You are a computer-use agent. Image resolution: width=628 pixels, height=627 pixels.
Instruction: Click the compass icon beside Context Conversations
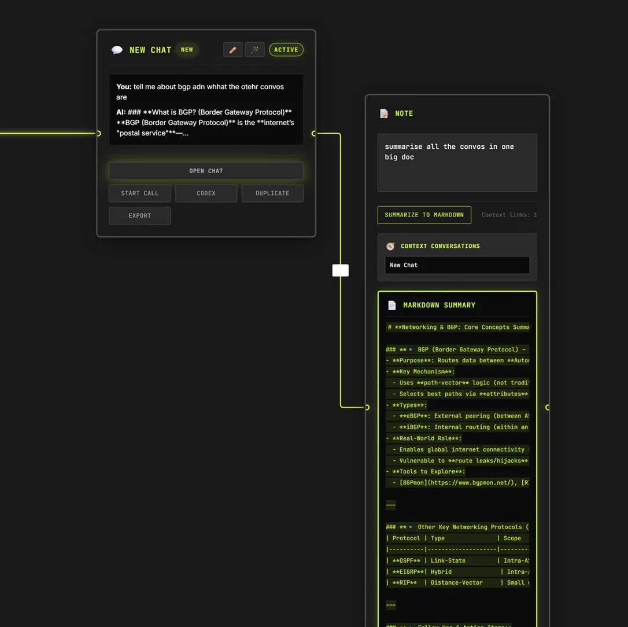390,246
